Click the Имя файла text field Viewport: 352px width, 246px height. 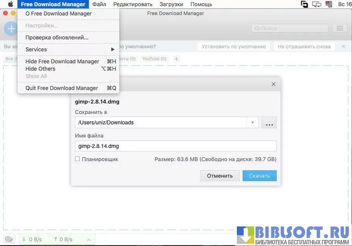(175, 146)
